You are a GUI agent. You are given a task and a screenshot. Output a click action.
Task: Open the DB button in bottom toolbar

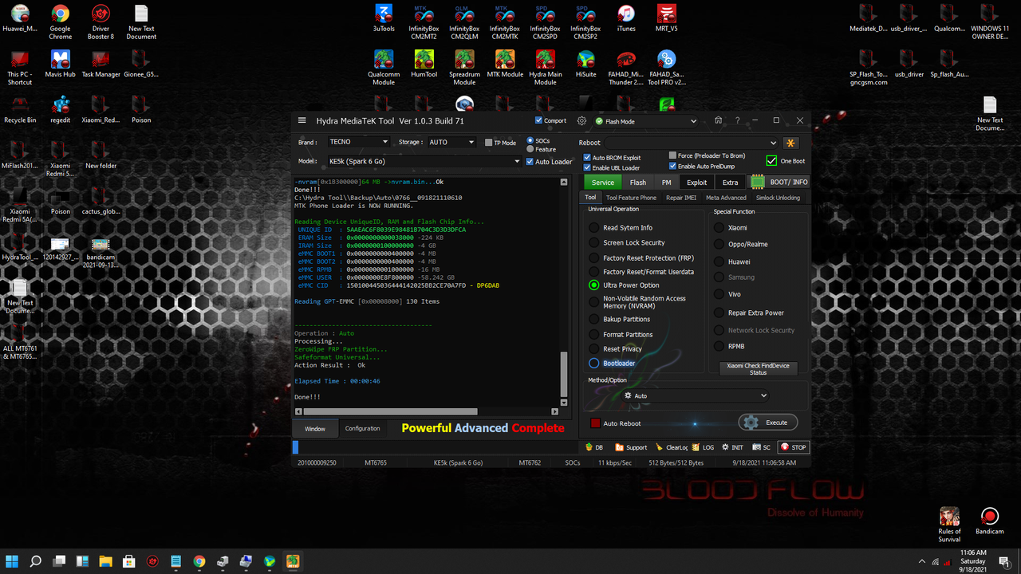pyautogui.click(x=594, y=447)
